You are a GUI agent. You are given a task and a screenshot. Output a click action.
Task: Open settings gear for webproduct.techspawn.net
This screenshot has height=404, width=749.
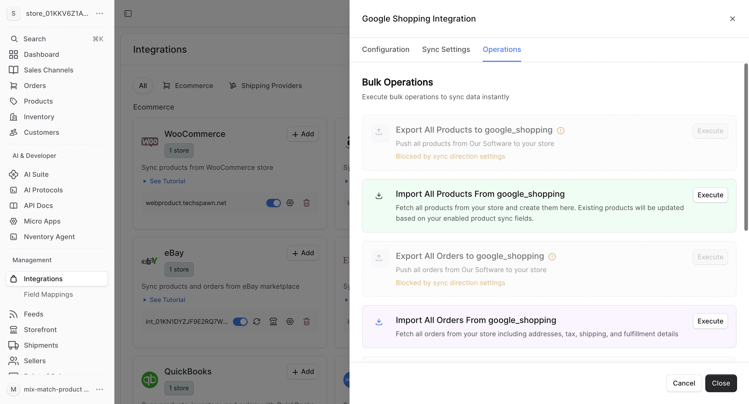tap(290, 203)
